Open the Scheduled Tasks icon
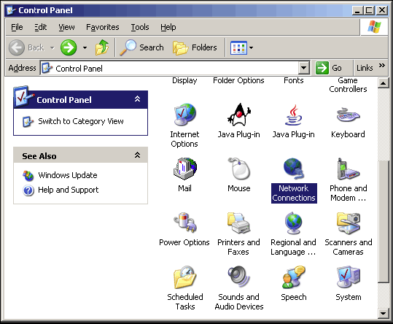 click(185, 277)
